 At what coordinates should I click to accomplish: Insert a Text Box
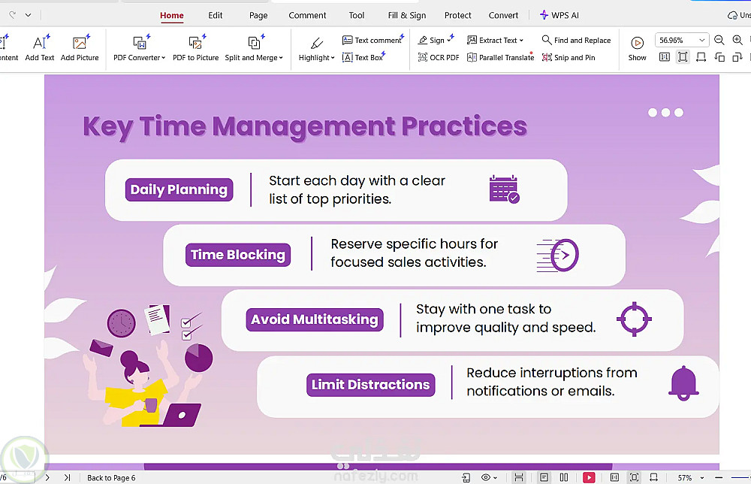pyautogui.click(x=363, y=58)
